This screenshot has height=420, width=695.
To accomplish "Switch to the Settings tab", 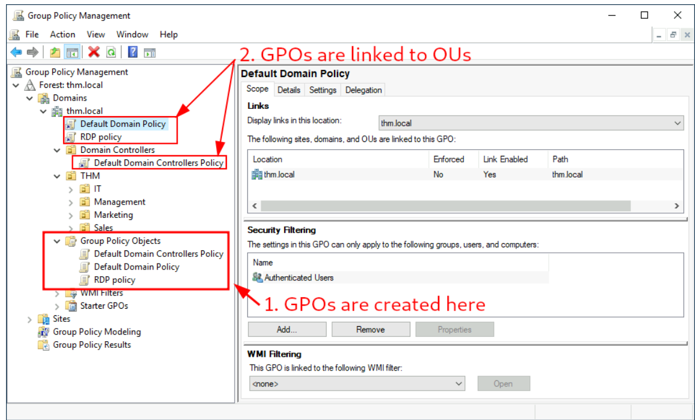I will (323, 90).
